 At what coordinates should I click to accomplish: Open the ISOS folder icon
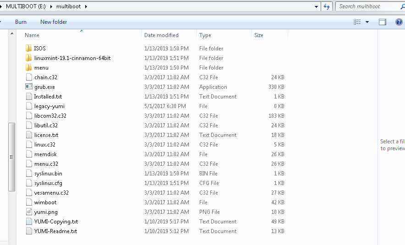(x=29, y=48)
